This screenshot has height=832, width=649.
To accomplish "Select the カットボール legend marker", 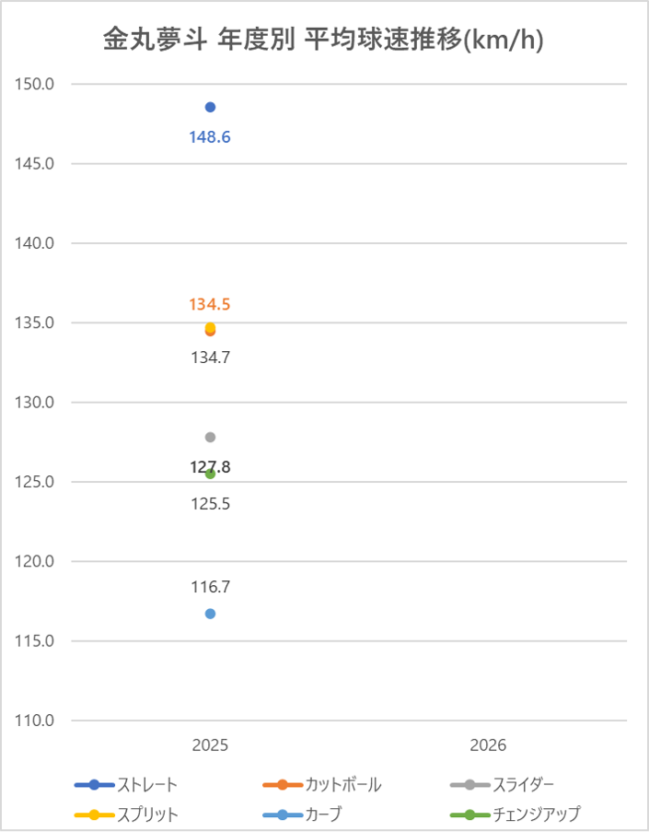I will click(282, 785).
